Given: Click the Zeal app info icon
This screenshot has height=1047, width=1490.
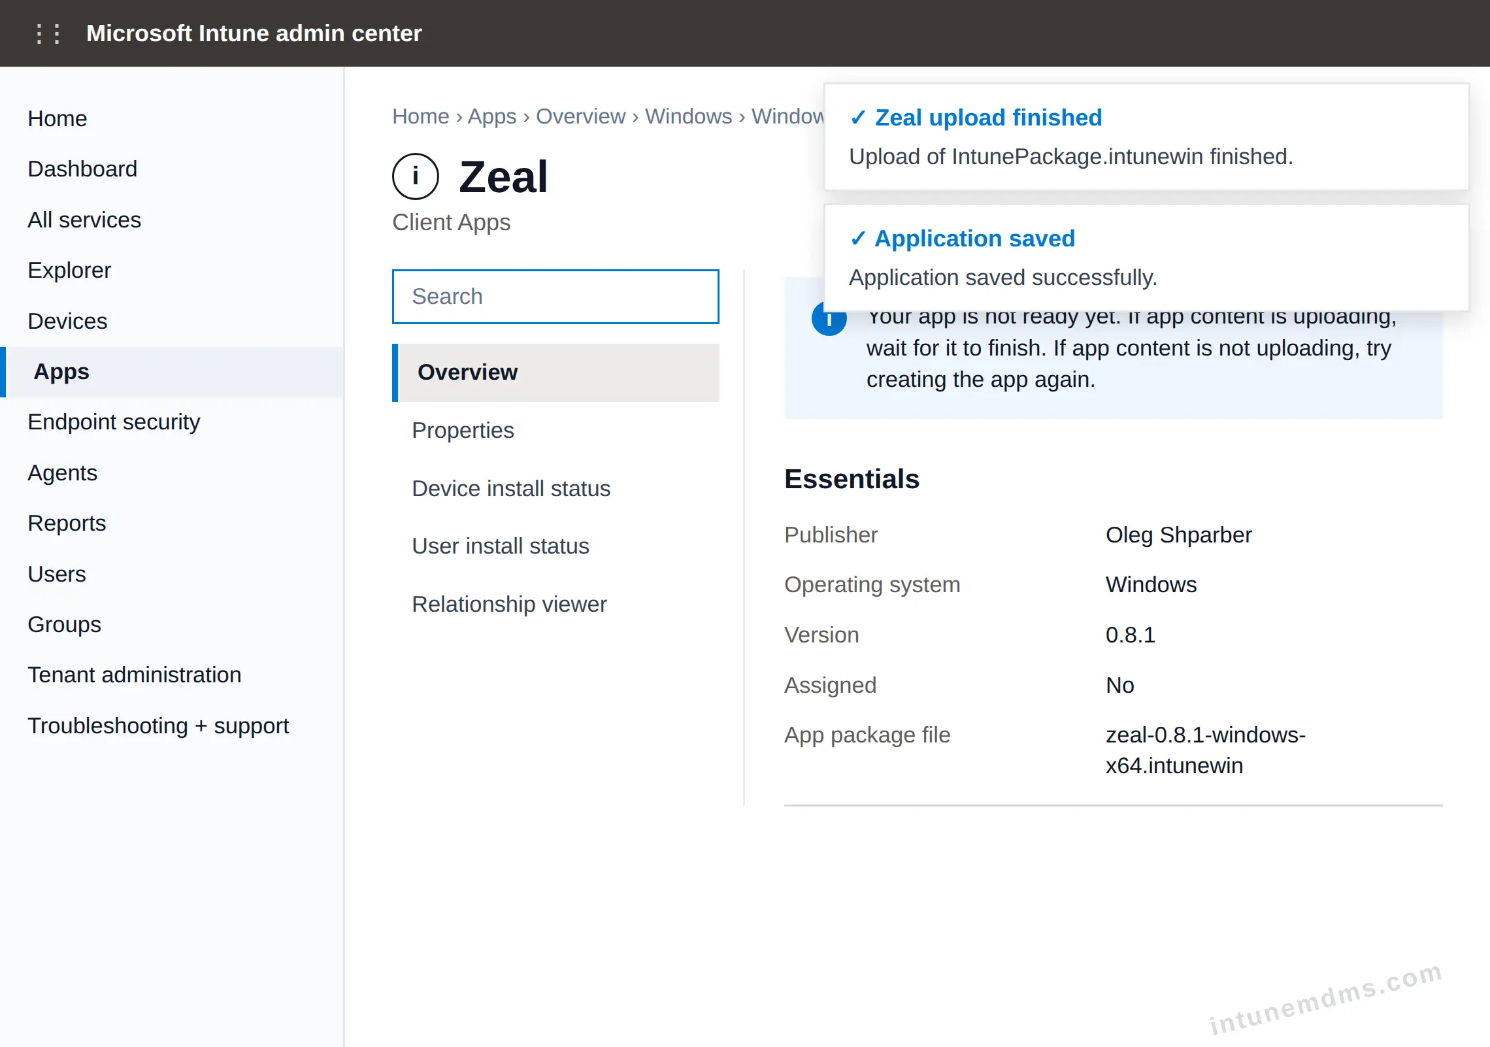Looking at the screenshot, I should (416, 176).
